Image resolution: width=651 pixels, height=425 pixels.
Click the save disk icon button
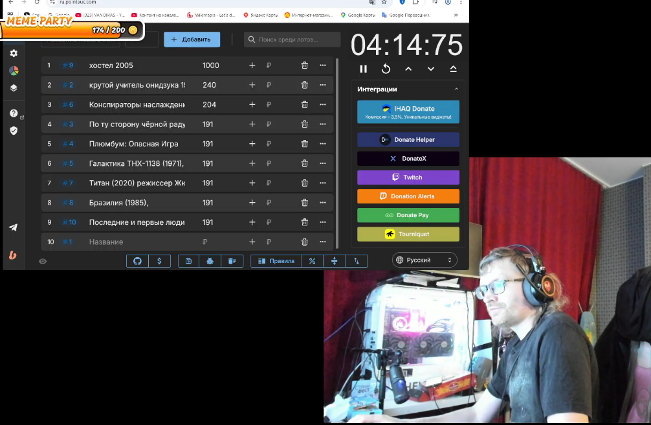point(188,260)
